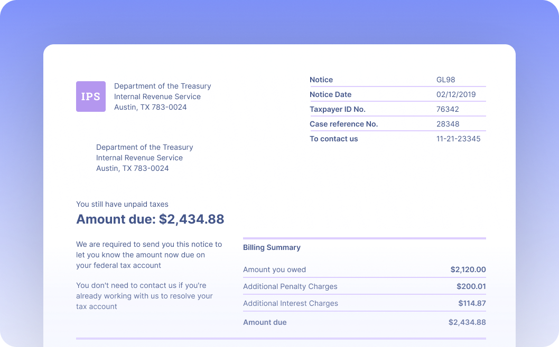Screen dimensions: 559x347
Task: Click the Amount due: $2,434.88 heading
Action: point(150,219)
